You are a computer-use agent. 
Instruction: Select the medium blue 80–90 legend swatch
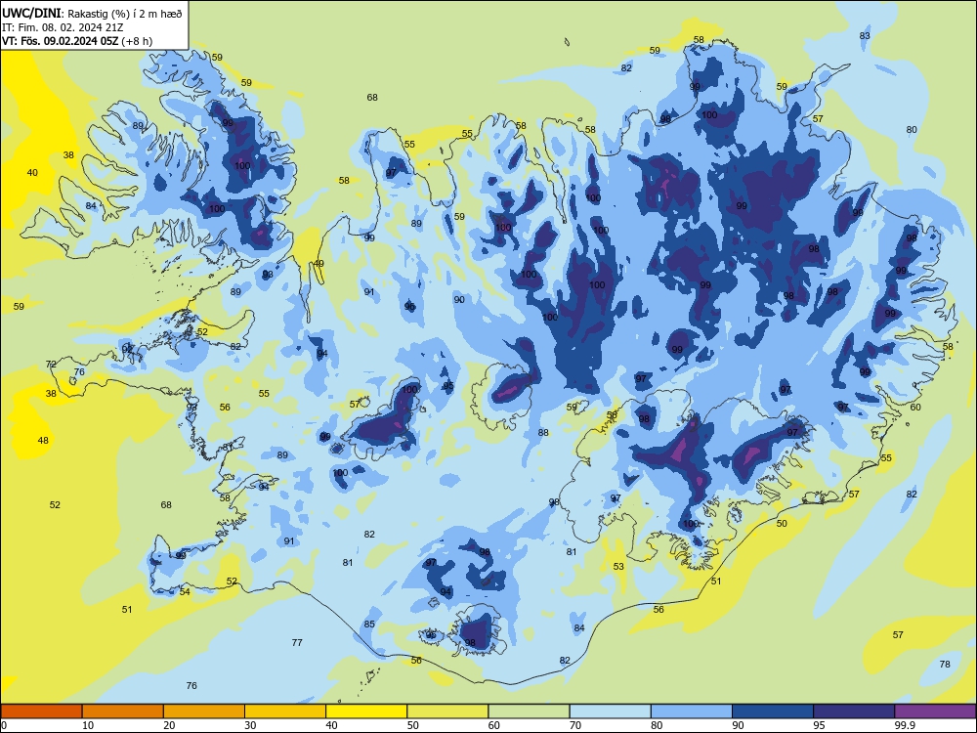691,711
